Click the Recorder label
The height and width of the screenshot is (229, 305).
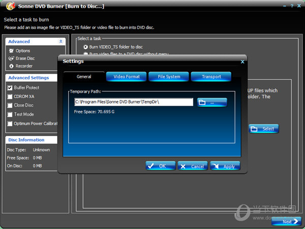[24, 66]
